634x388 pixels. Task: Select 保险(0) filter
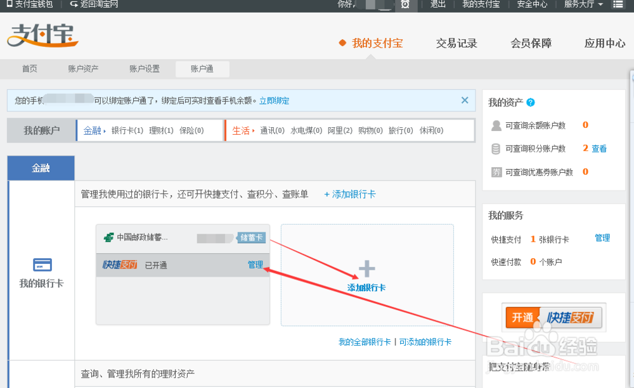pyautogui.click(x=191, y=131)
